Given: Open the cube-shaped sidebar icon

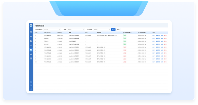Looking at the screenshot, I should 31,36.
